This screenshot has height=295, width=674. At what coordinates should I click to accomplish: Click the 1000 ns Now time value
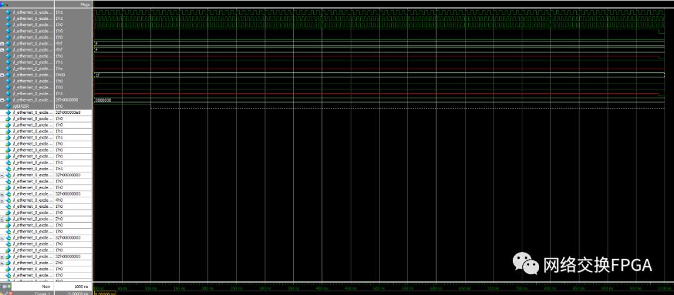pyautogui.click(x=82, y=286)
